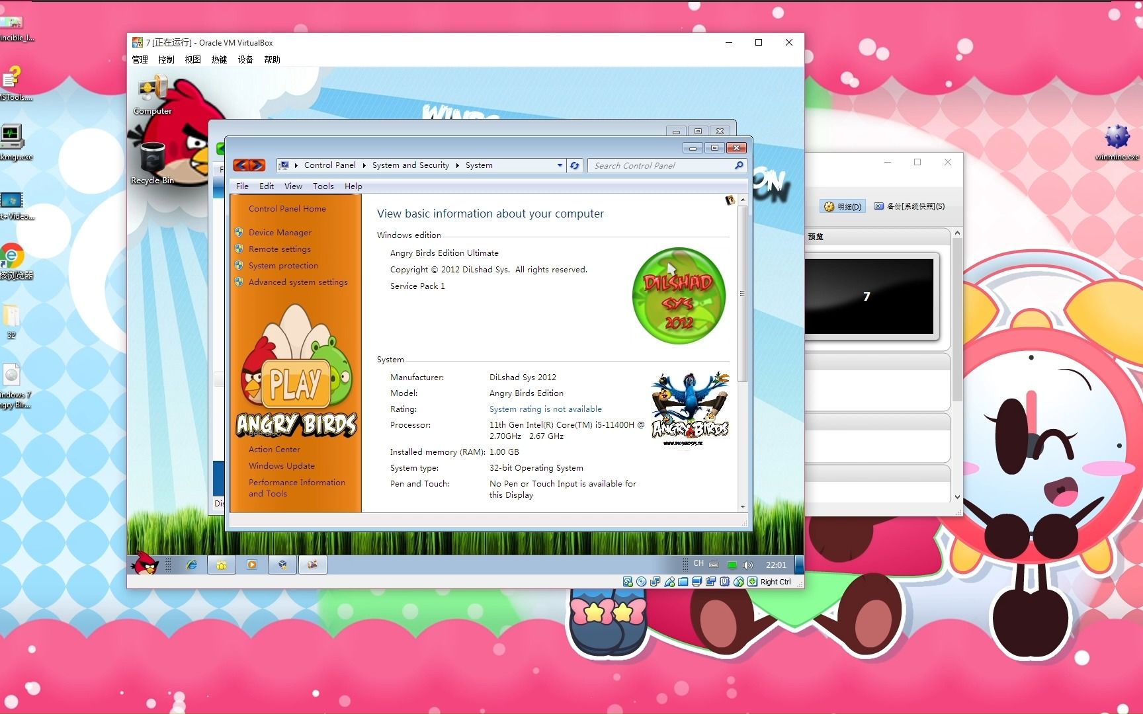Click VirtualBox mouse integration status icon

coord(739,582)
